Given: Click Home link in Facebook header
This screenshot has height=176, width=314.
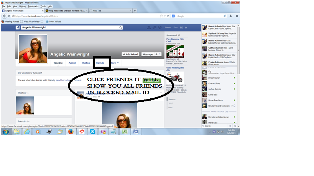Looking at the screenshot, I should point(168,28).
